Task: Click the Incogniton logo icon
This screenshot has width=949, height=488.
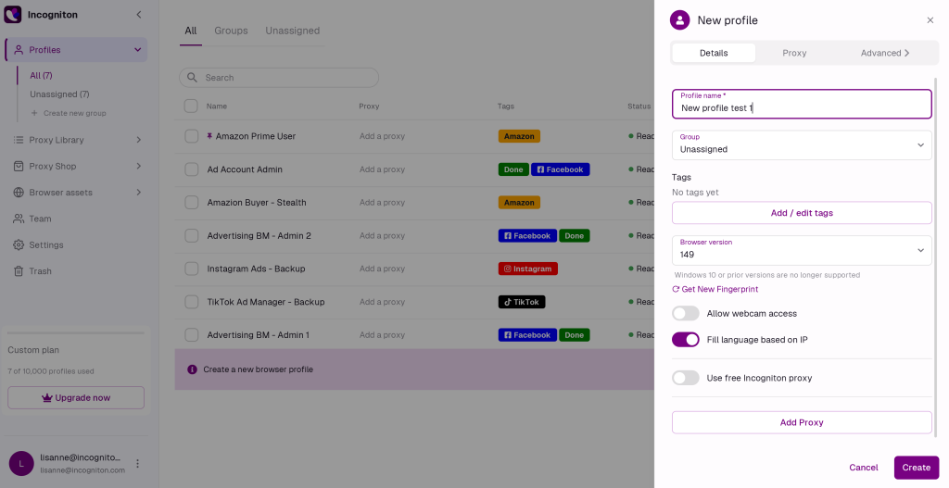Action: pyautogui.click(x=13, y=15)
